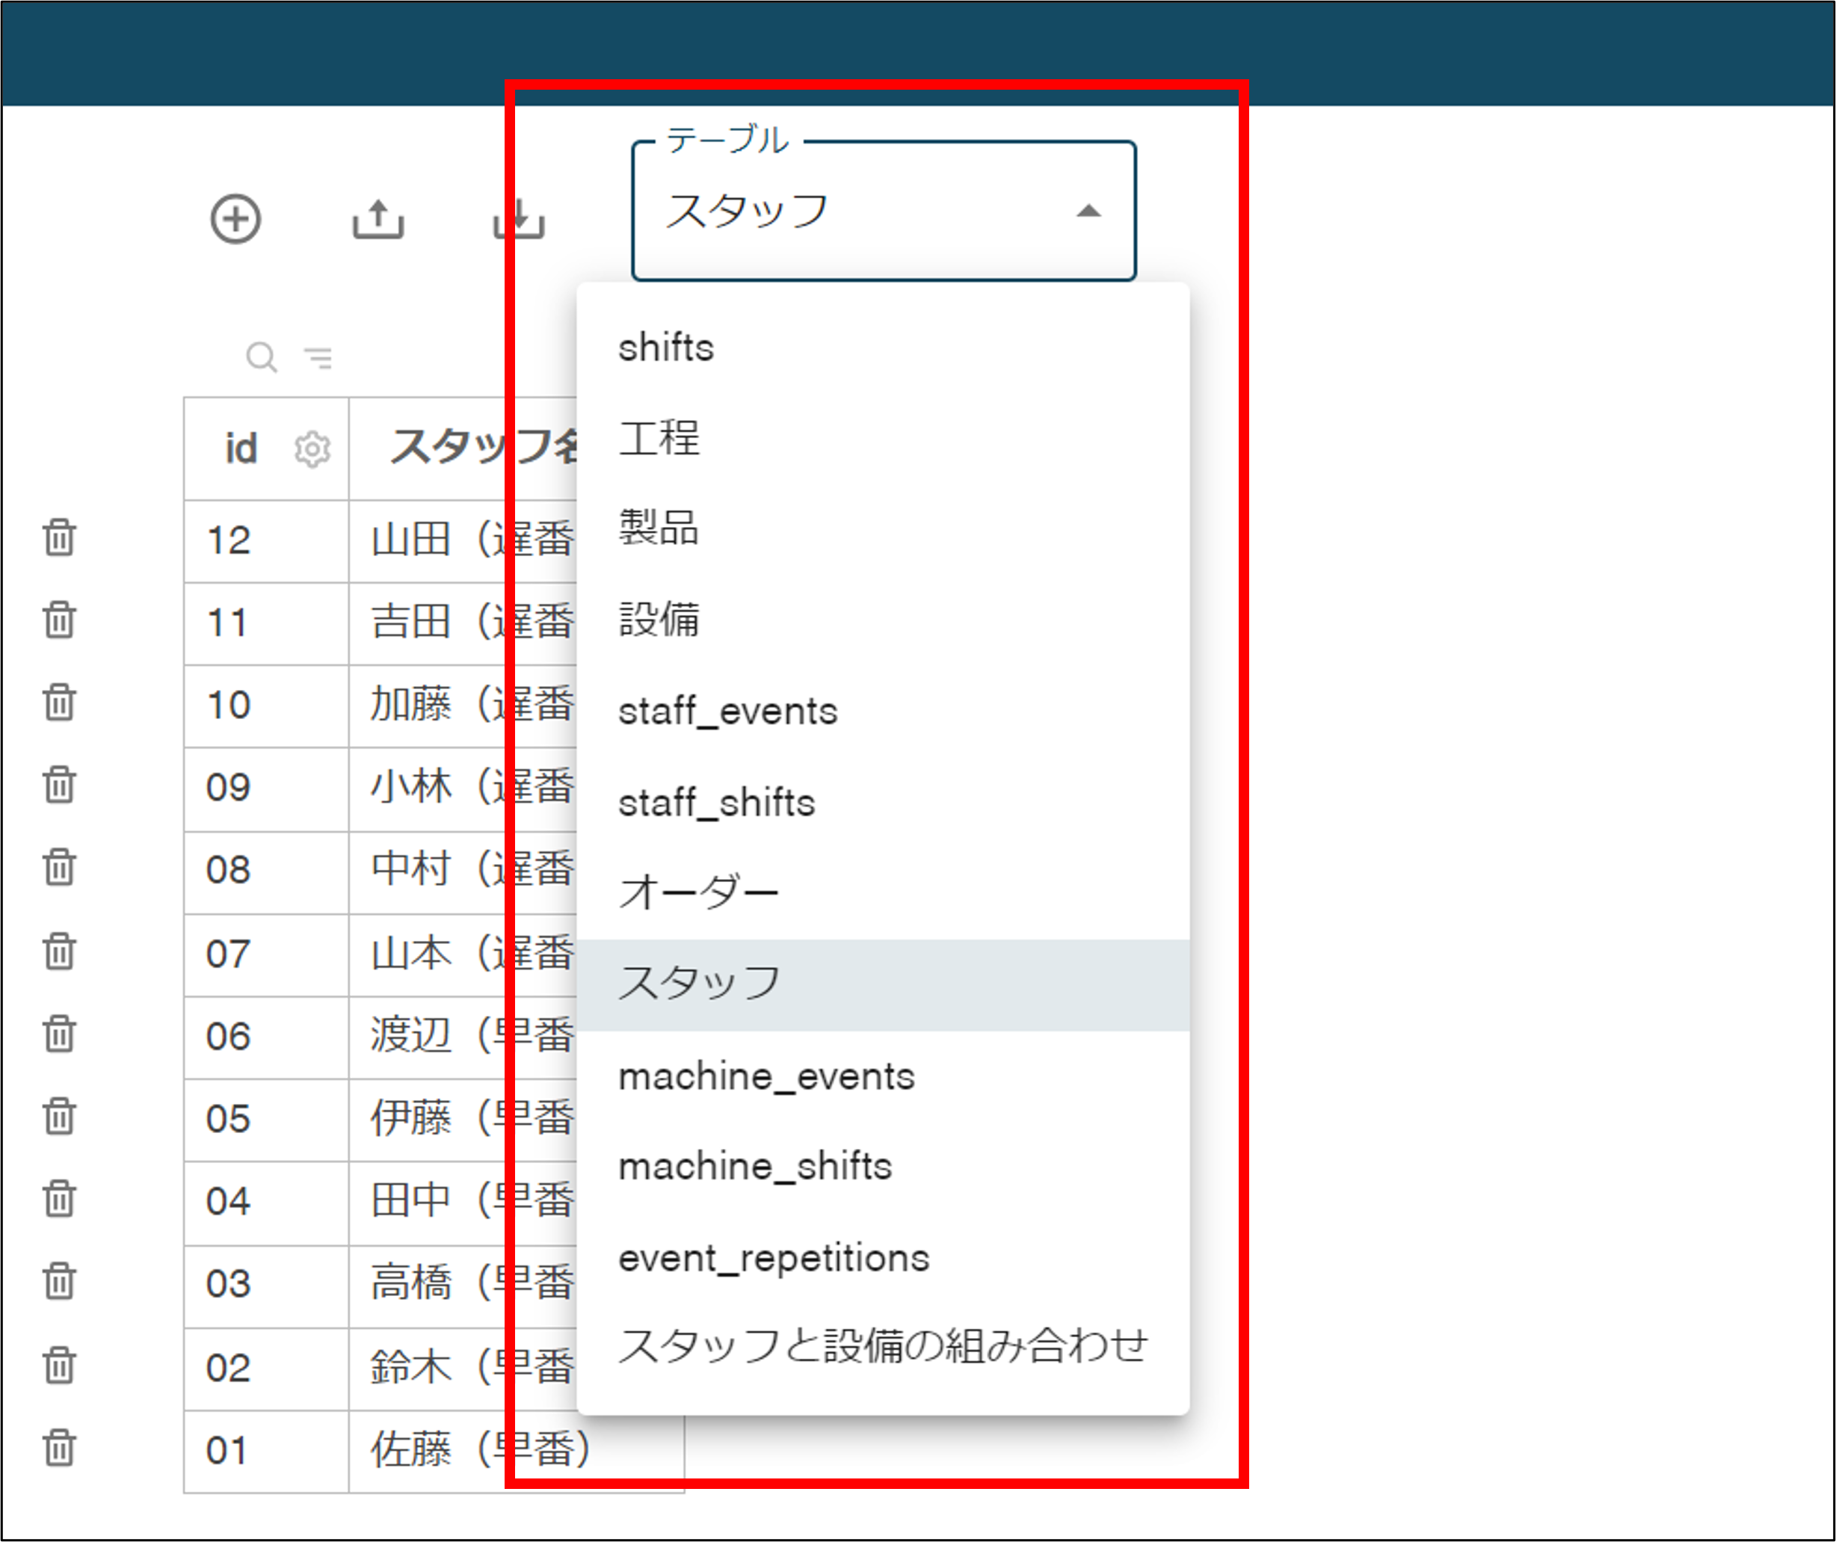The height and width of the screenshot is (1542, 1836).
Task: Click the upload icon in toolbar
Action: [x=378, y=218]
